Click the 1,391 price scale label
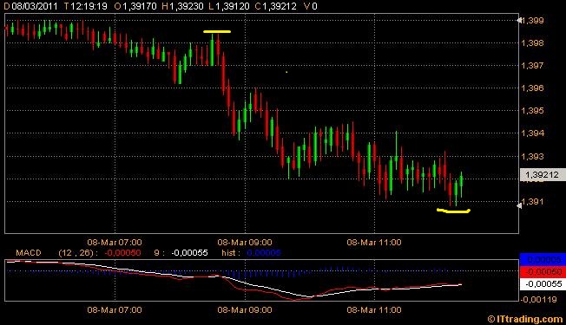 point(532,202)
